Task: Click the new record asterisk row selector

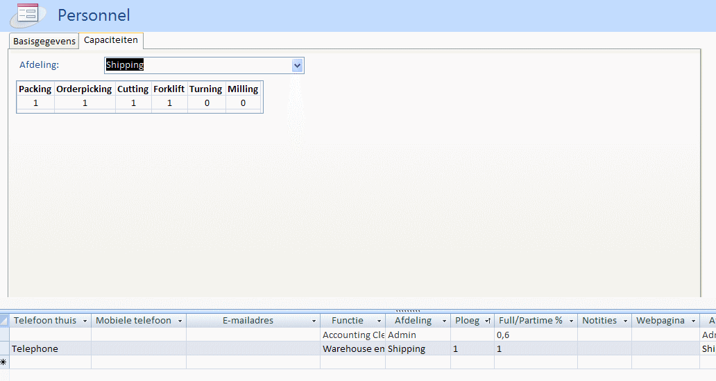Action: (4, 362)
